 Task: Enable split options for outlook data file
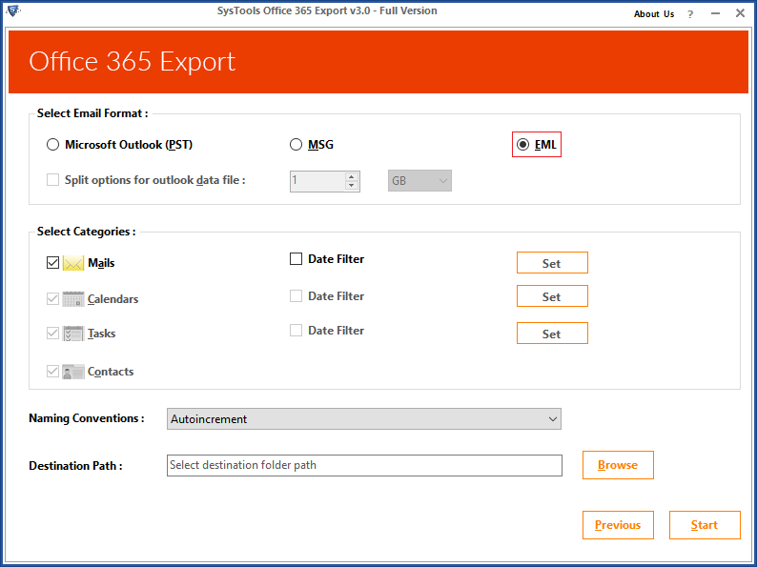click(x=52, y=180)
